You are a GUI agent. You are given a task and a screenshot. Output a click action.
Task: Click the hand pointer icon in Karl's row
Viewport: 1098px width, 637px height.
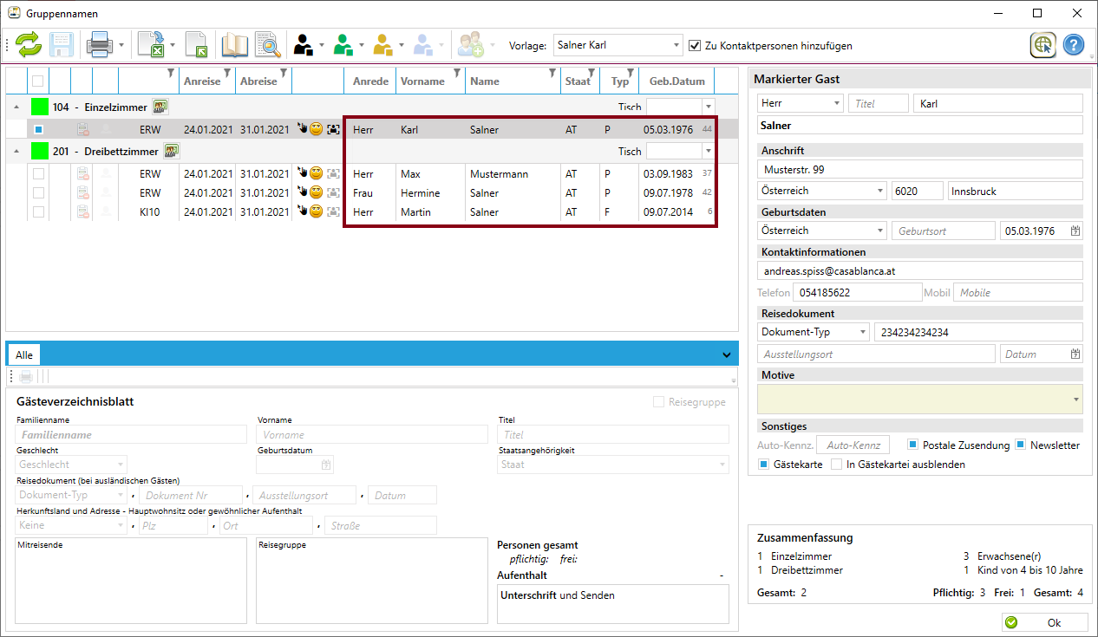click(x=303, y=129)
